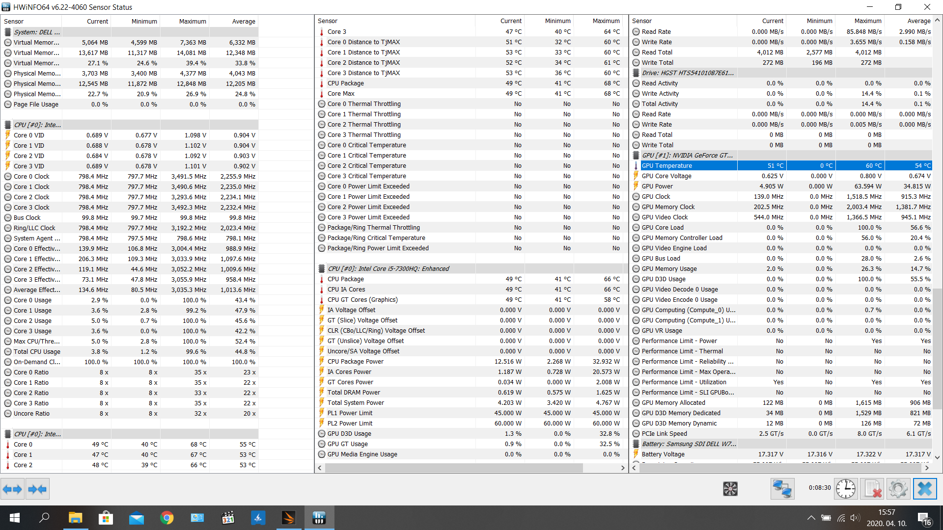Screen dimensions: 943x530
Task: Select Battery: Samsung SDI DELL section header
Action: [x=688, y=444]
